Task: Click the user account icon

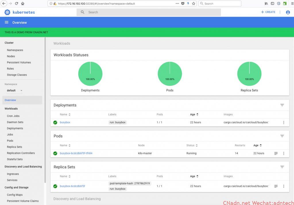Action: point(288,12)
